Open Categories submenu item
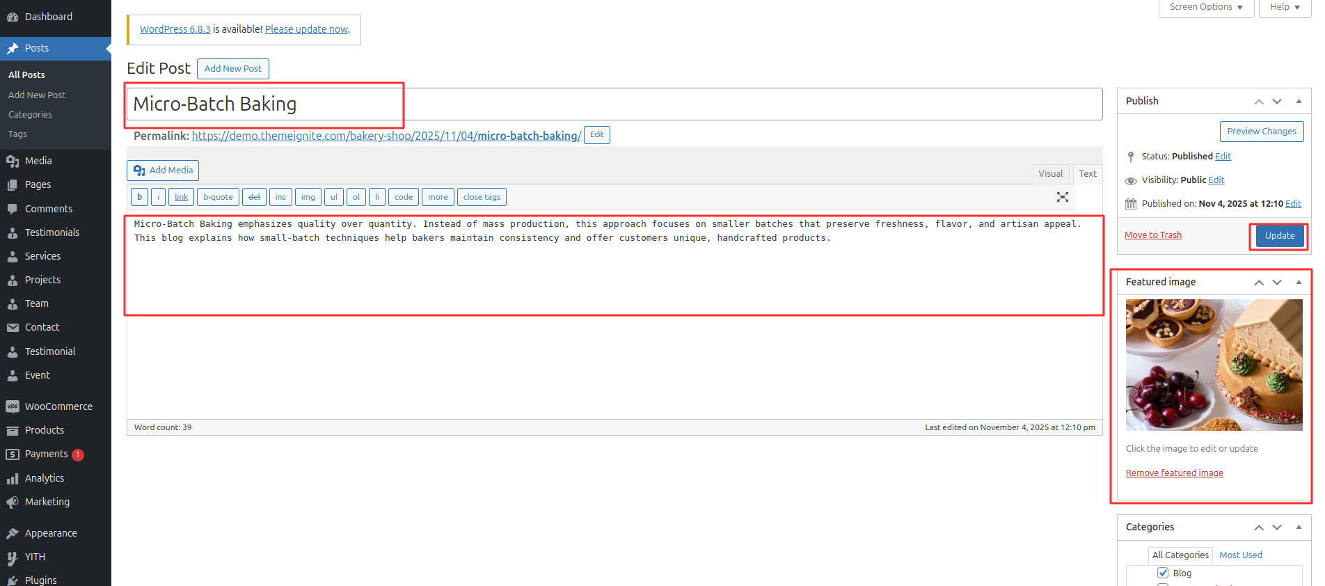Viewport: 1325px width, 586px height. click(30, 114)
